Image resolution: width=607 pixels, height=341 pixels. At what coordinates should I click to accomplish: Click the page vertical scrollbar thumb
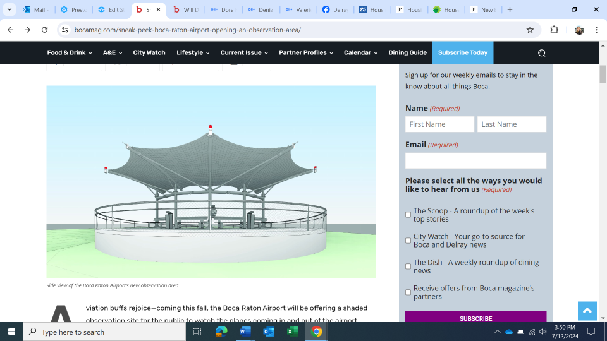[603, 74]
